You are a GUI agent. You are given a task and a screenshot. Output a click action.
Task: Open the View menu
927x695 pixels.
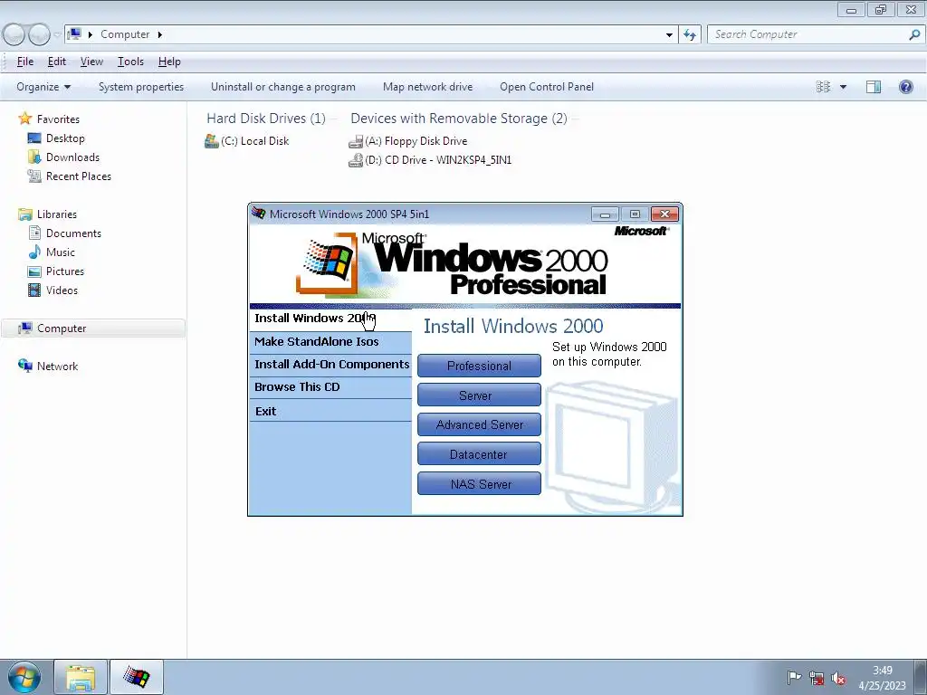[x=91, y=62]
